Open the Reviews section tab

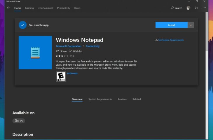click(122, 99)
